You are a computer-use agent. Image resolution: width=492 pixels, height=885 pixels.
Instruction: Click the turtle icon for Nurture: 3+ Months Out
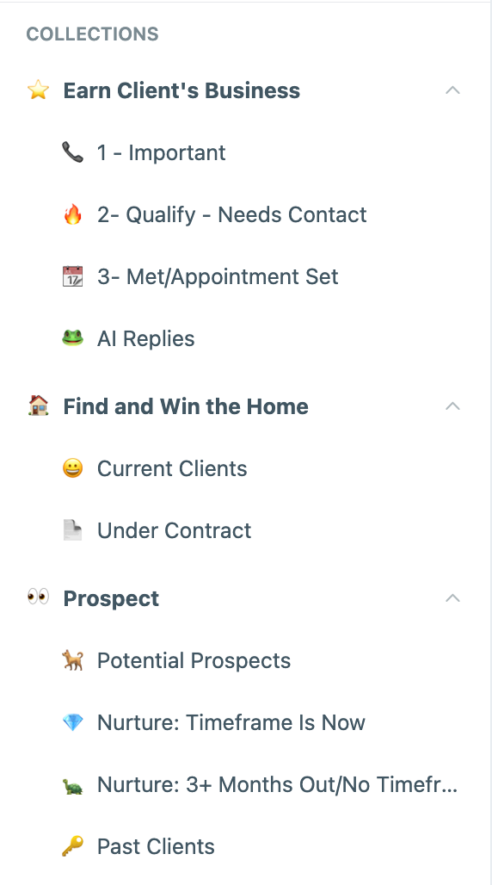[x=73, y=785]
